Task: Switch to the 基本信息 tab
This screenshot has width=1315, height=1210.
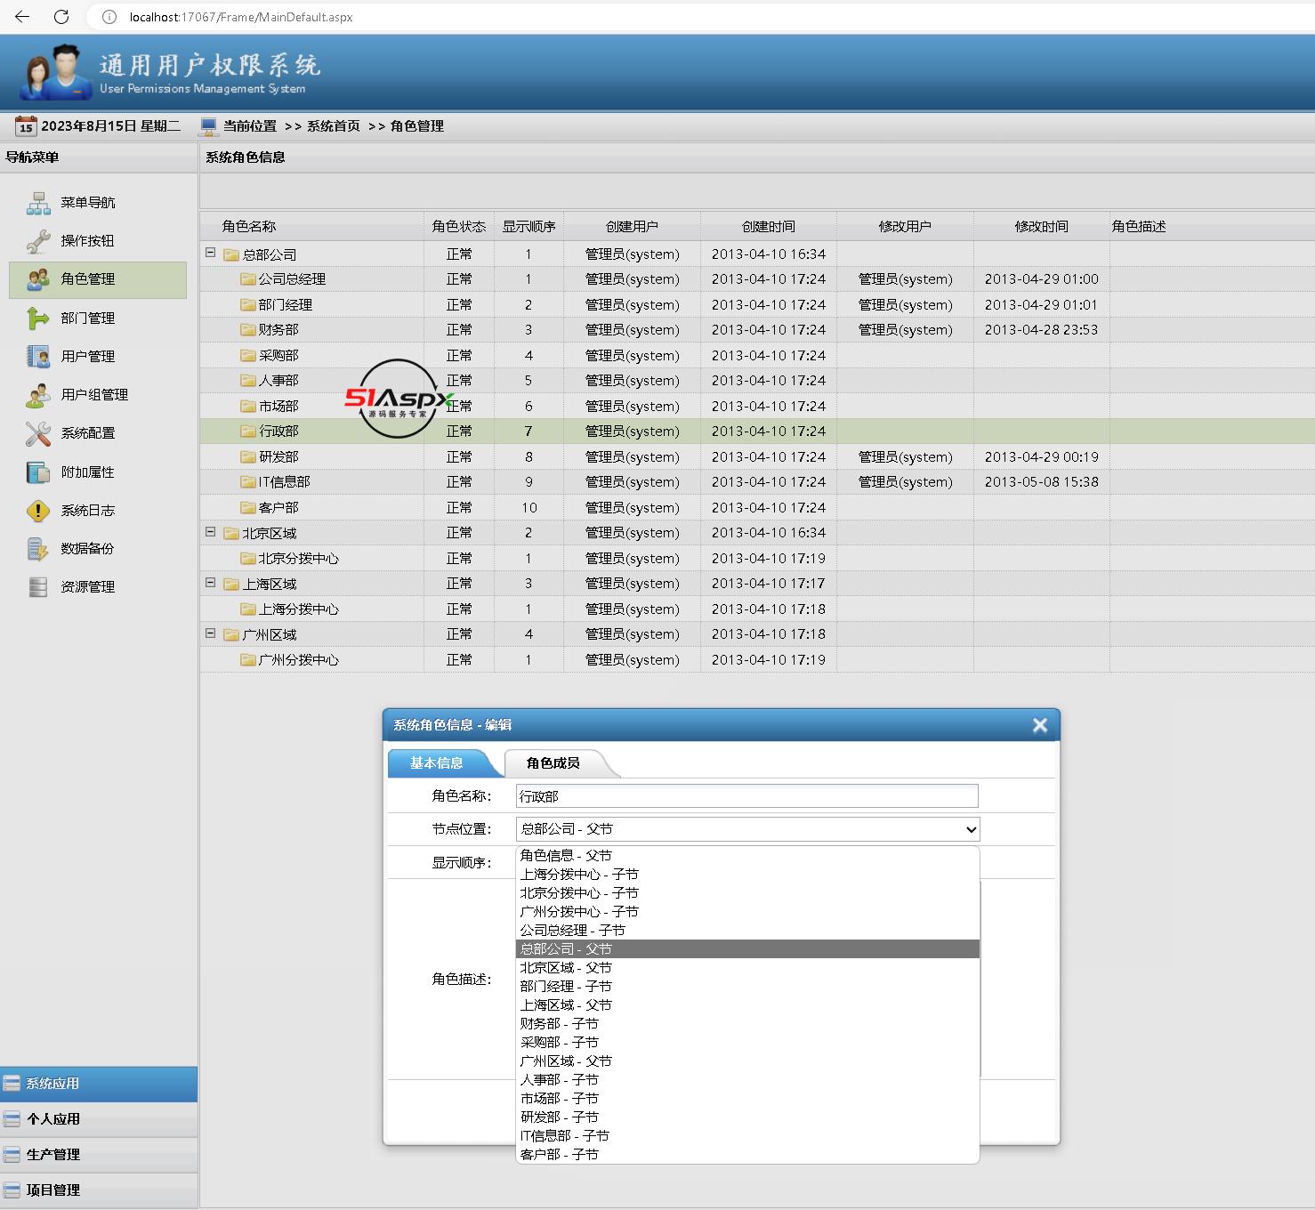Action: point(436,763)
